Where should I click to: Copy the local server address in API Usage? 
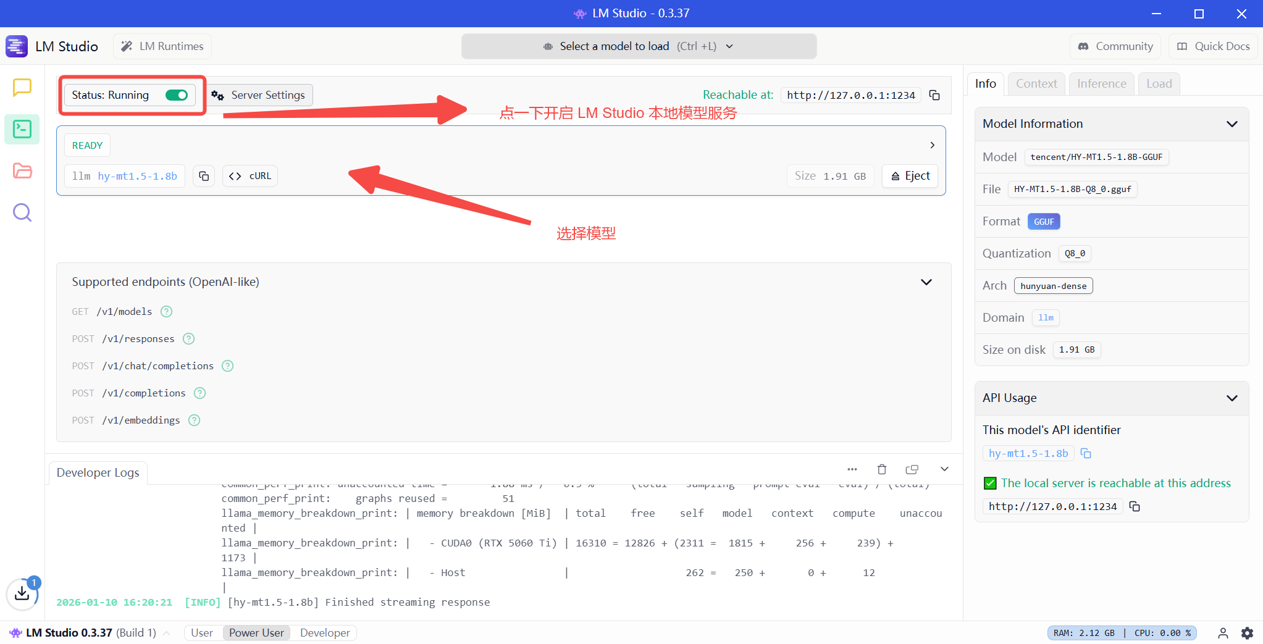click(x=1135, y=506)
